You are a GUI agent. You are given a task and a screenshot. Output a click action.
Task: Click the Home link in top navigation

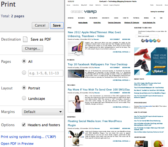[68, 5]
